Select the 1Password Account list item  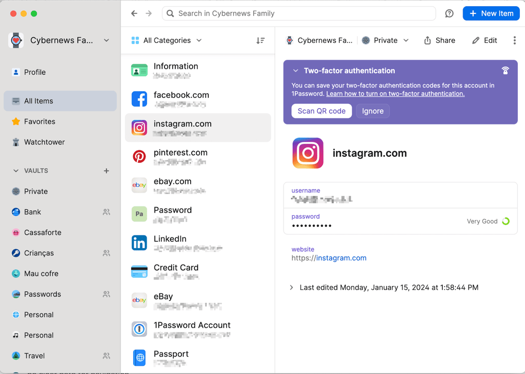click(x=198, y=329)
